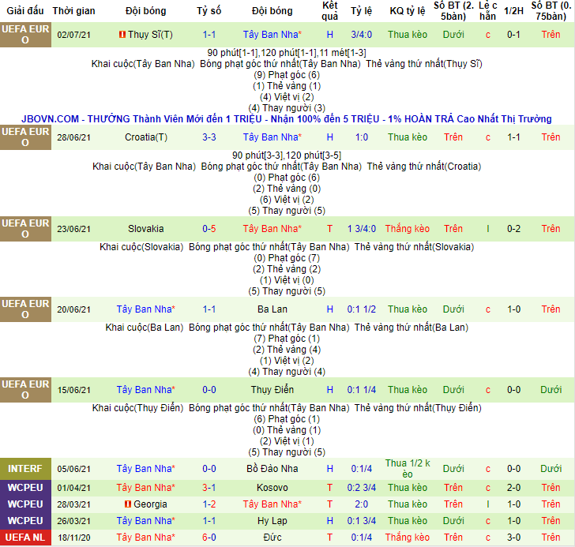Open the Kosovo team link
The image size is (575, 547).
[x=272, y=488]
